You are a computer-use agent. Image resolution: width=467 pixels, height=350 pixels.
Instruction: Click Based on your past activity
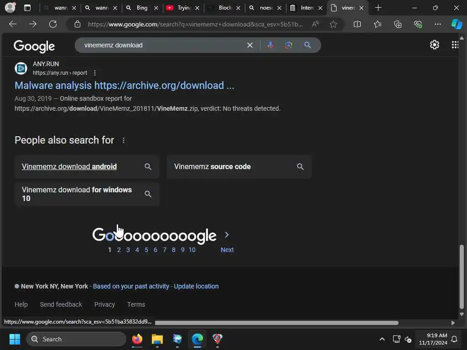(131, 286)
